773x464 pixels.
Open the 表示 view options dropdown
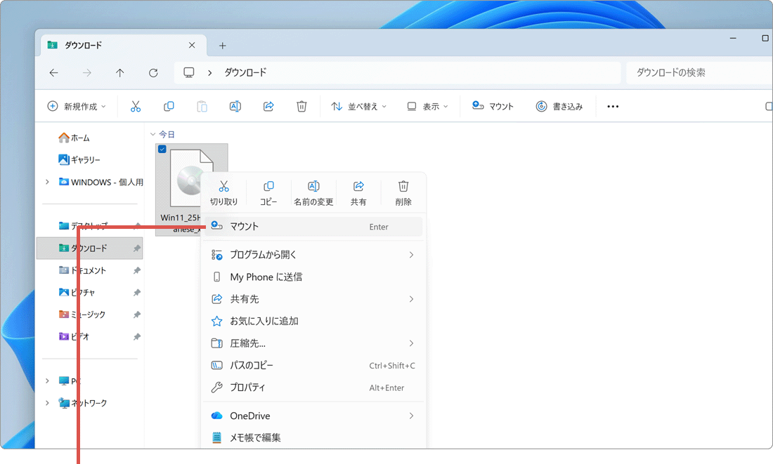(x=426, y=106)
